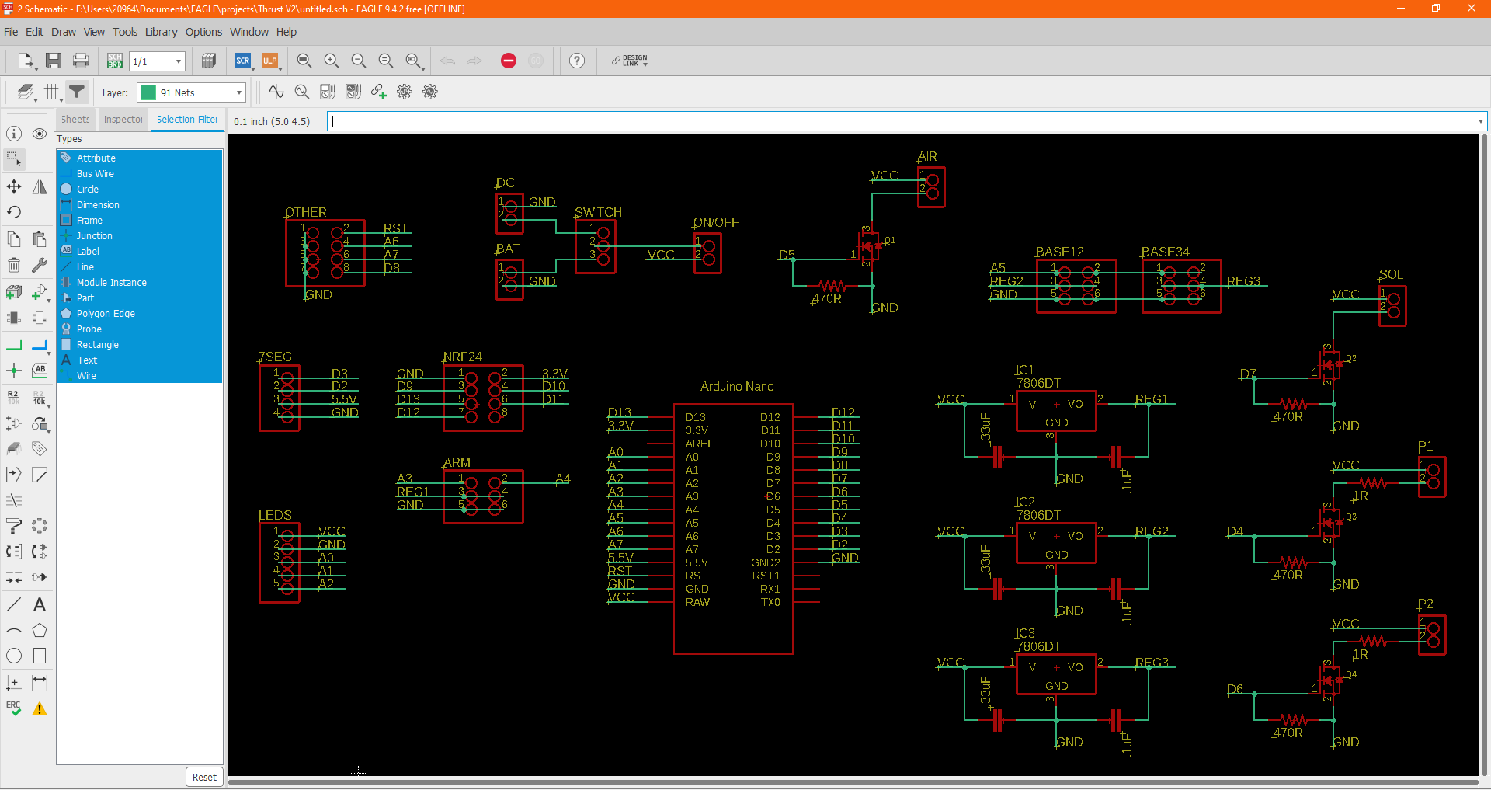Click the zoom to fit icon
This screenshot has height=790, width=1491.
pos(304,61)
